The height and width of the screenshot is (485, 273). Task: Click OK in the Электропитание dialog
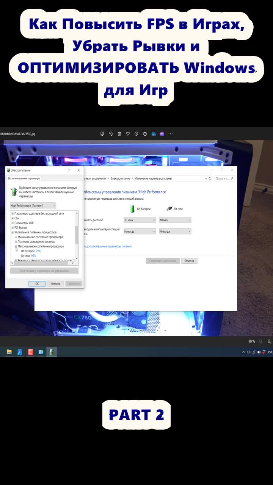tap(37, 283)
